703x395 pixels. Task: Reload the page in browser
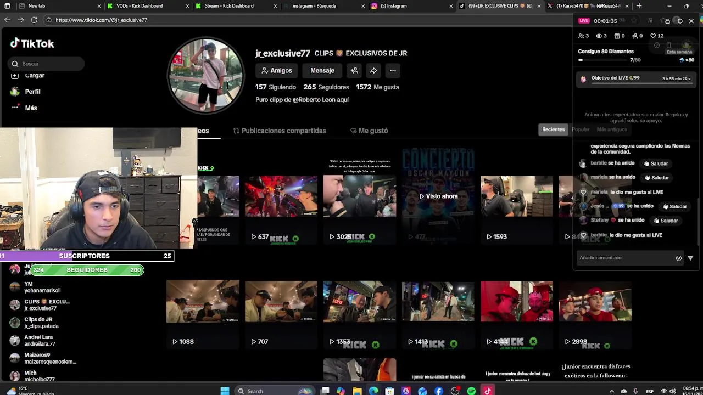(34, 20)
